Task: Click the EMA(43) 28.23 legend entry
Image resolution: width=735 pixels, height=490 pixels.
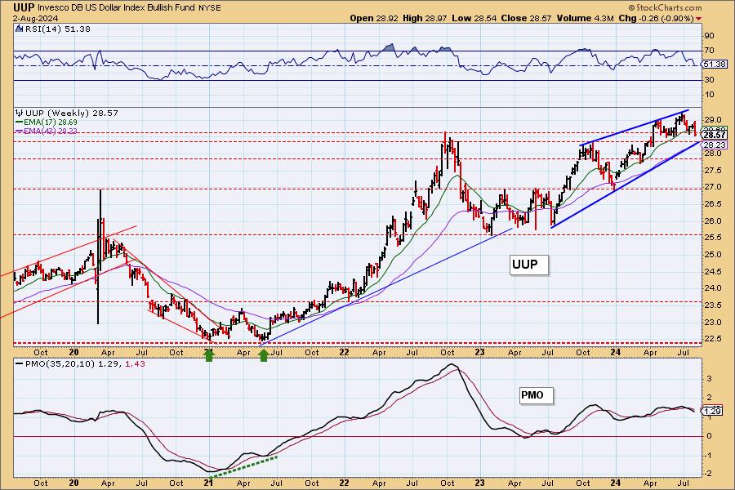Action: [47, 131]
